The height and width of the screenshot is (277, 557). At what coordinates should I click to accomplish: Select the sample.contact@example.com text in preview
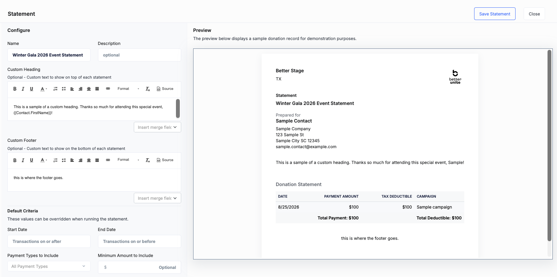(306, 147)
